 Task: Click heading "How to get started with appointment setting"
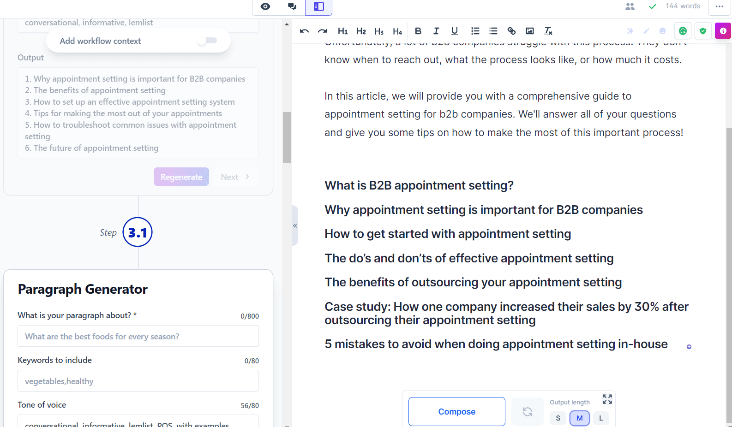tap(448, 234)
